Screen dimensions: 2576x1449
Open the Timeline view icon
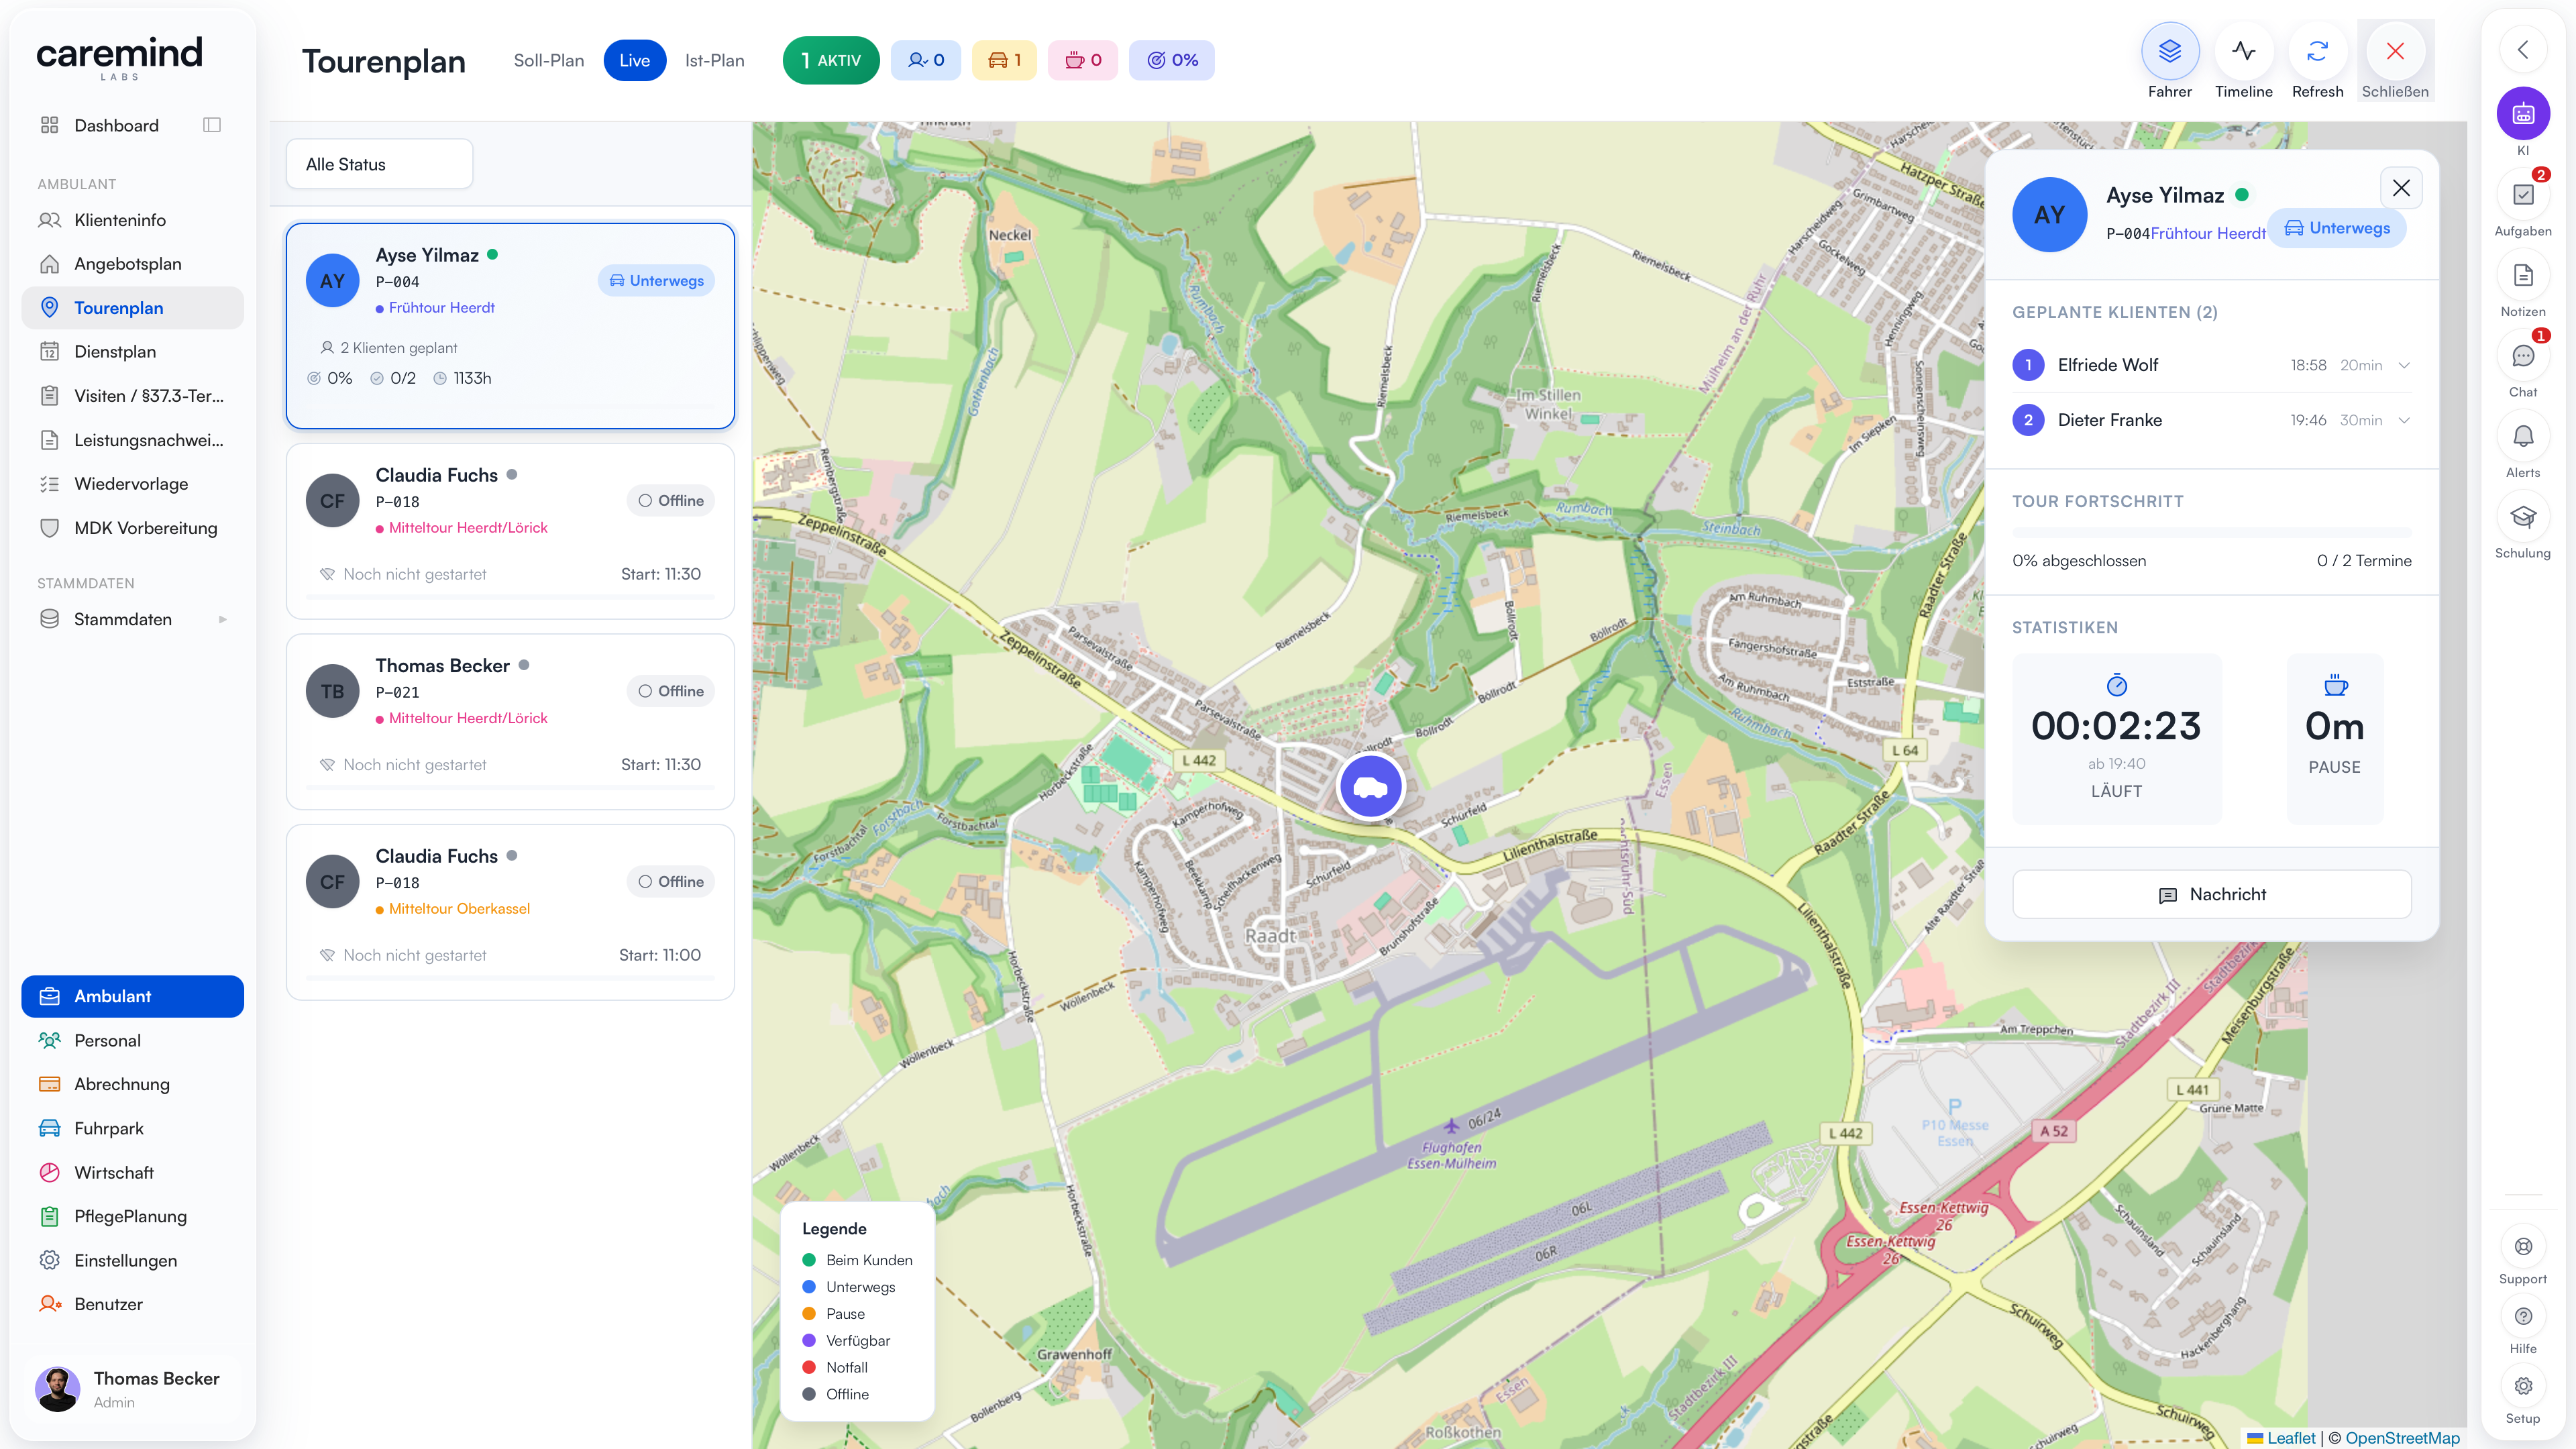click(2243, 52)
